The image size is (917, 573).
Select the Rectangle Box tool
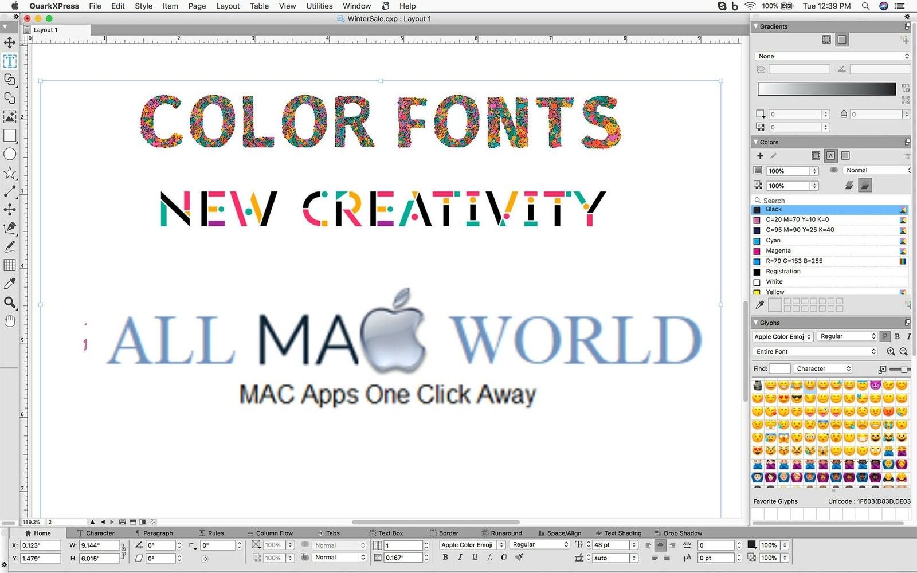click(10, 136)
